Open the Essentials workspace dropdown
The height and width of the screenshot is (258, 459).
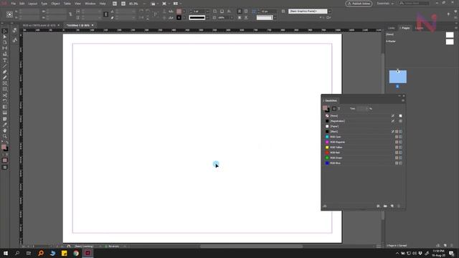click(x=385, y=4)
